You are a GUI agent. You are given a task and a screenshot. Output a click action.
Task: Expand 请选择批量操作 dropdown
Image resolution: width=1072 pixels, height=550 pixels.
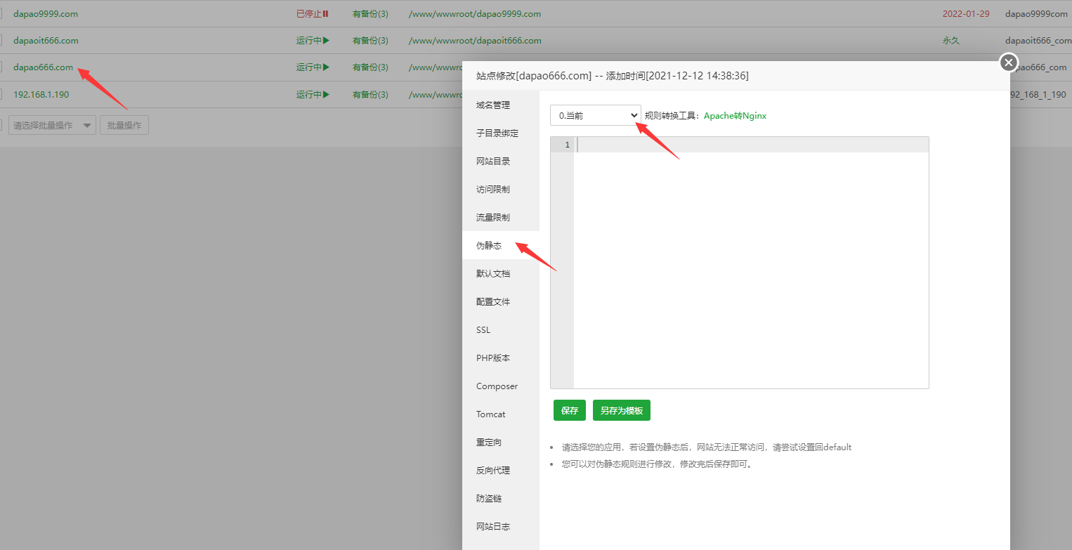tap(52, 126)
